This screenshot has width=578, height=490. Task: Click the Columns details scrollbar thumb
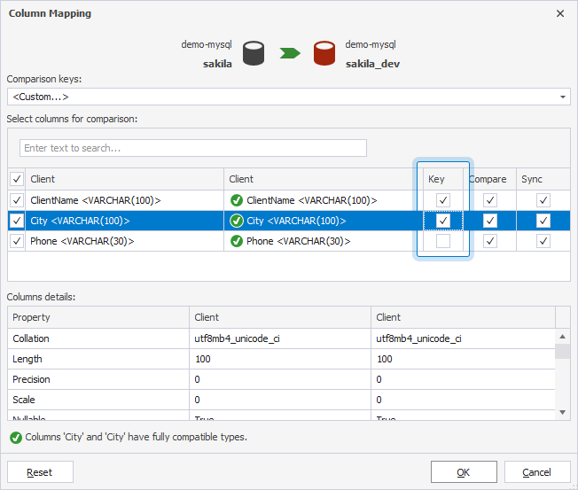click(563, 351)
